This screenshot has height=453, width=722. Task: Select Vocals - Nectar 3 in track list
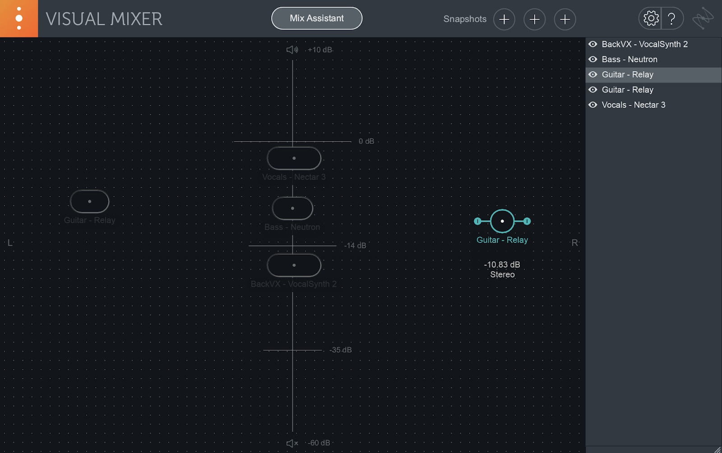coord(653,105)
